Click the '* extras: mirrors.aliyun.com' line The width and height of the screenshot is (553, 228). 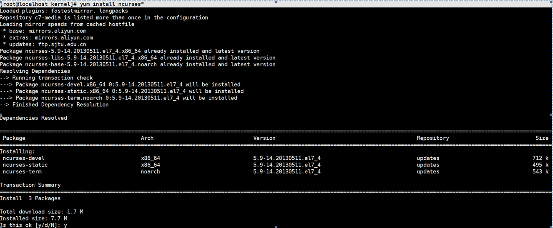tap(48, 37)
